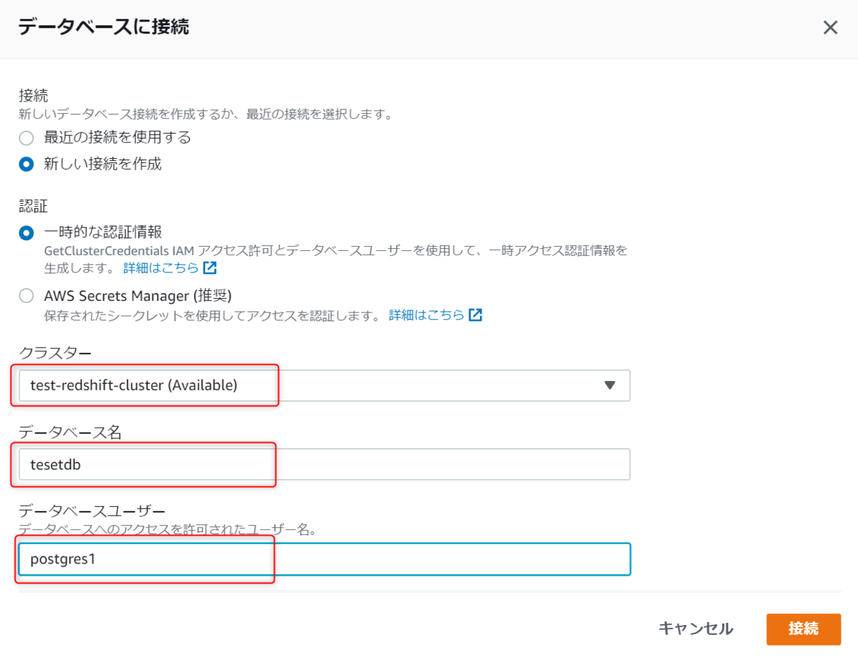Open the test-redshift-cluster selection box
The width and height of the screenshot is (858, 665).
tap(325, 385)
